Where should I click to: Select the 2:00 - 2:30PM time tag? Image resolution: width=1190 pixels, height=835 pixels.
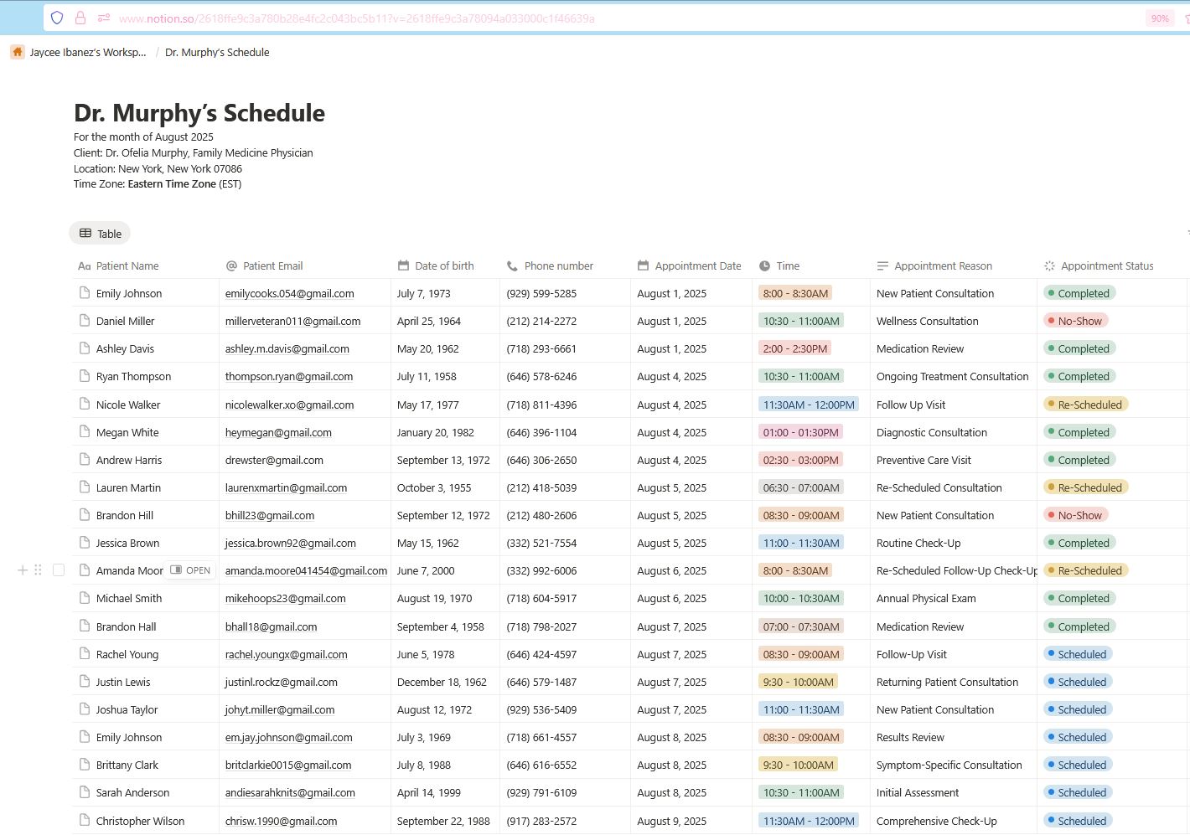[x=795, y=348]
